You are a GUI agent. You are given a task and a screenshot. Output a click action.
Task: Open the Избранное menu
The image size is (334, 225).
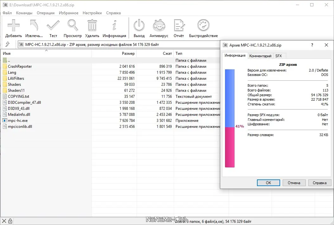(68, 13)
